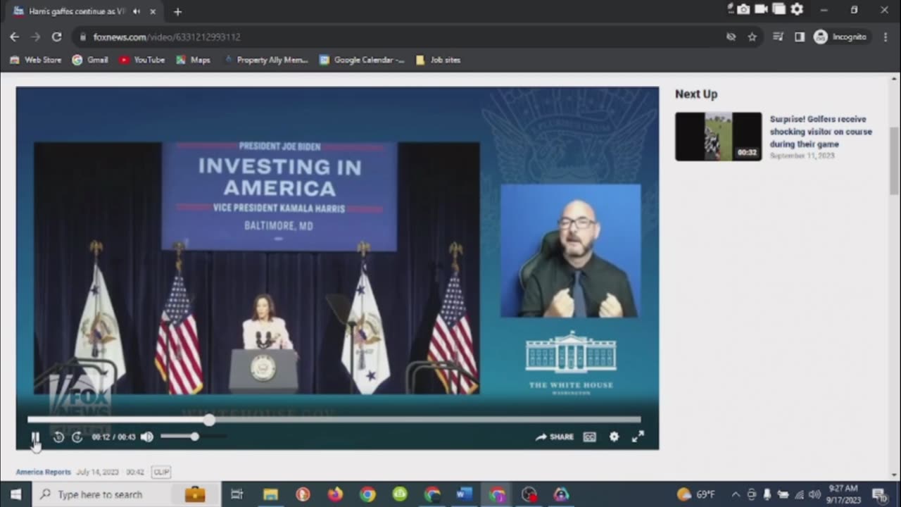This screenshot has width=901, height=507.
Task: Open Microsoft Word from taskbar
Action: 464,494
